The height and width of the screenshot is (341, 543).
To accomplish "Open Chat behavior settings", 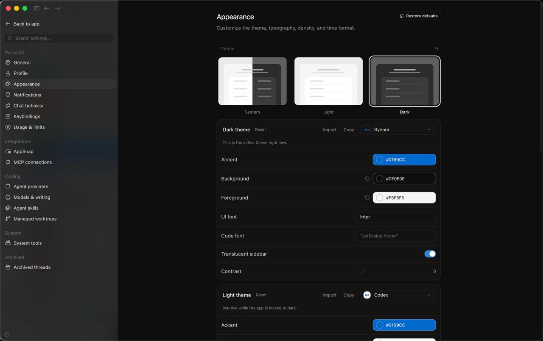I will click(59, 106).
